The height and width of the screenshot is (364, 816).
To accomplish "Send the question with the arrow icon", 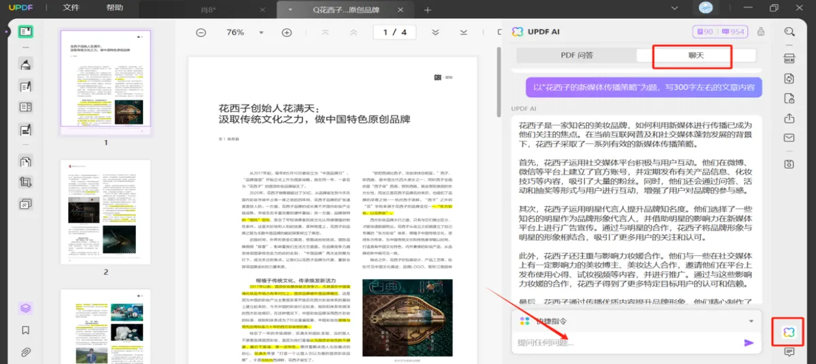I will 749,343.
